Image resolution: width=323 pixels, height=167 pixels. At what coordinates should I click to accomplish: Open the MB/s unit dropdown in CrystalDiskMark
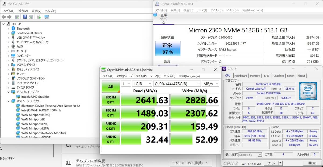tap(210, 84)
